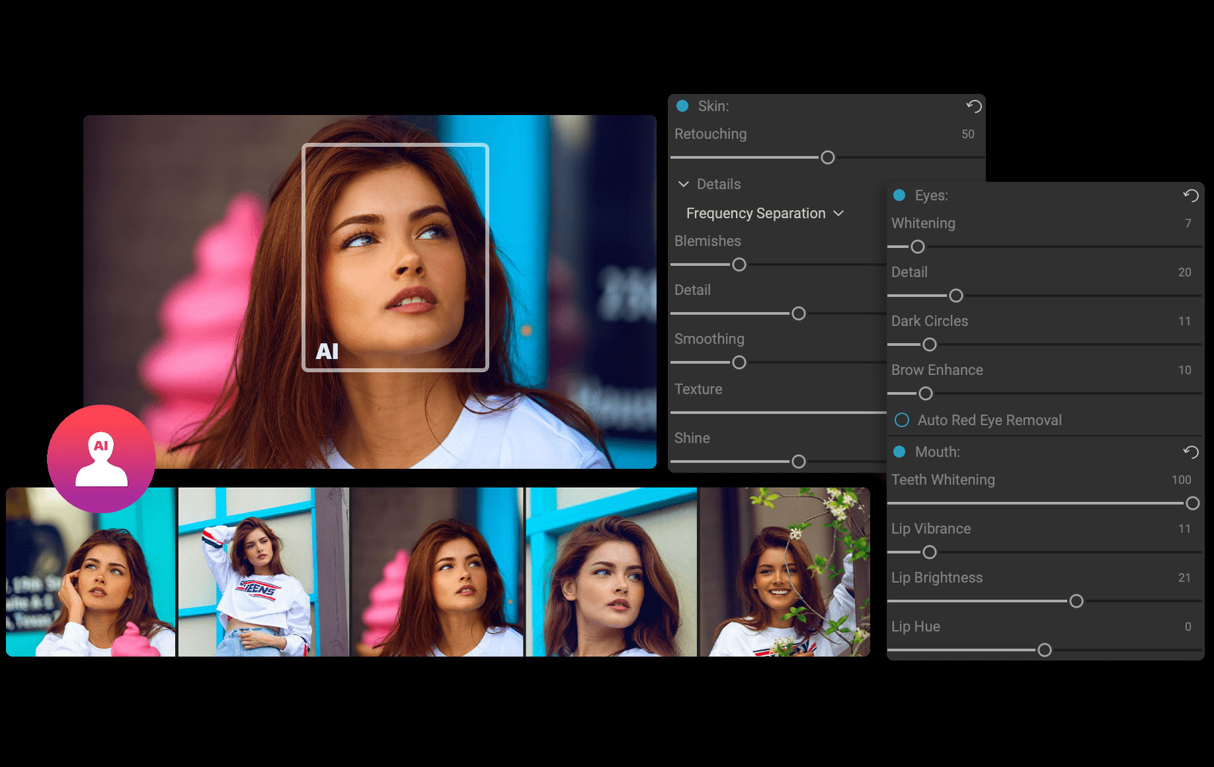Open thumbnail with TEENS crop top
This screenshot has width=1214, height=767.
coord(264,572)
